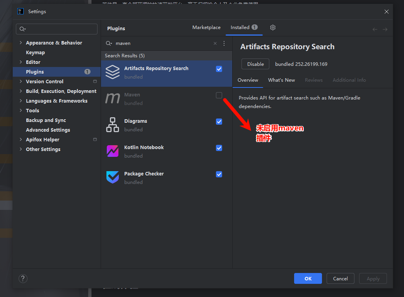Viewport: 404px width, 297px height.
Task: Switch to the Marketplace tab
Action: (206, 27)
